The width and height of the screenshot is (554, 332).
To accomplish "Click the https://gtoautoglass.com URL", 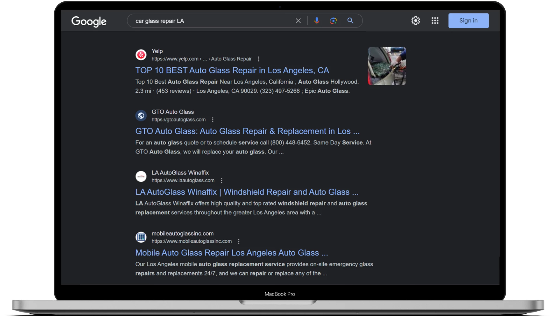I will pyautogui.click(x=178, y=120).
